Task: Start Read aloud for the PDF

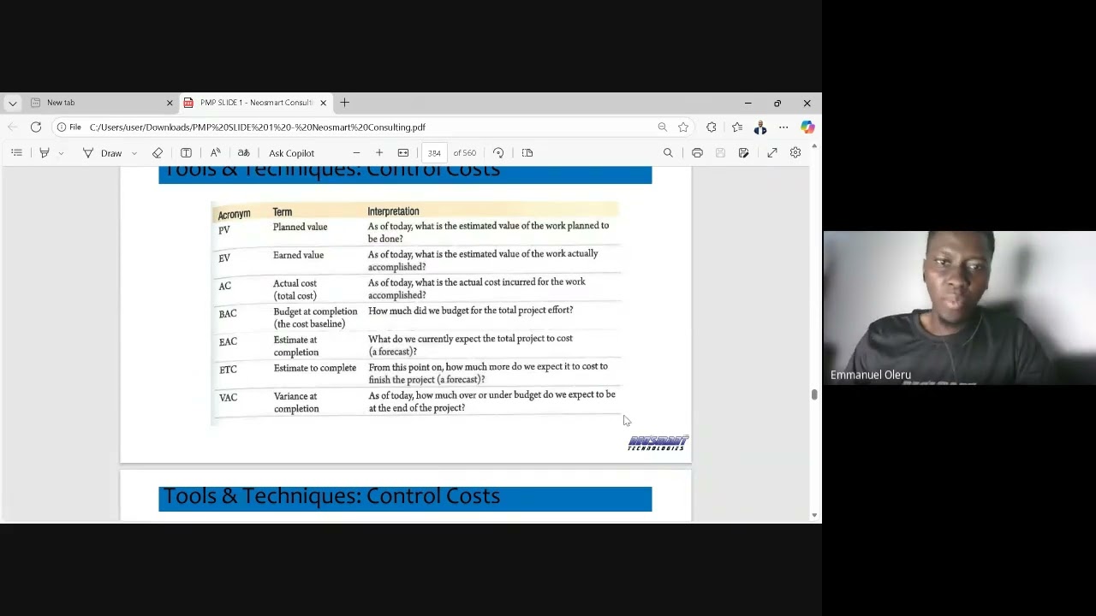Action: tap(215, 153)
